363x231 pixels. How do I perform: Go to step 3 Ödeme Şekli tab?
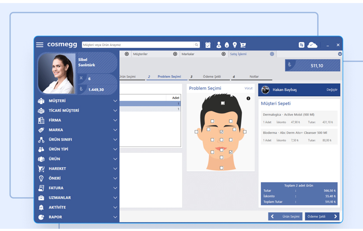point(209,77)
